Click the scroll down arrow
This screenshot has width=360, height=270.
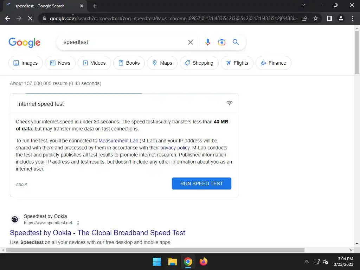point(357,244)
